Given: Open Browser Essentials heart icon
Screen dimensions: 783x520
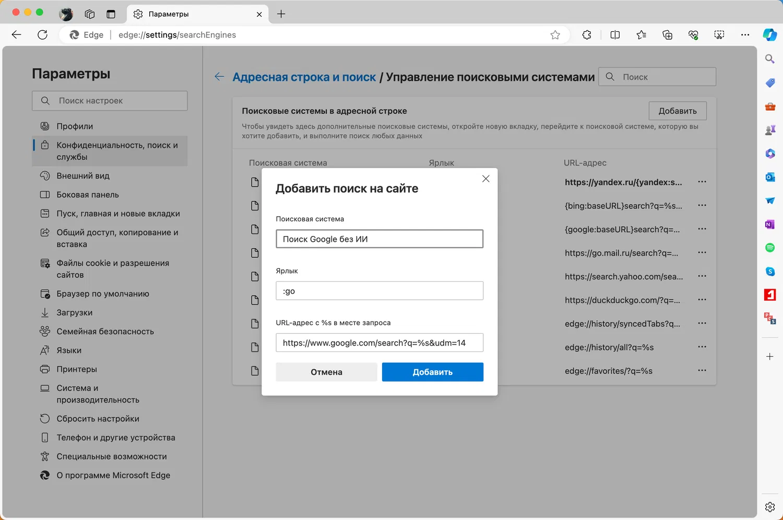Looking at the screenshot, I should coord(693,35).
